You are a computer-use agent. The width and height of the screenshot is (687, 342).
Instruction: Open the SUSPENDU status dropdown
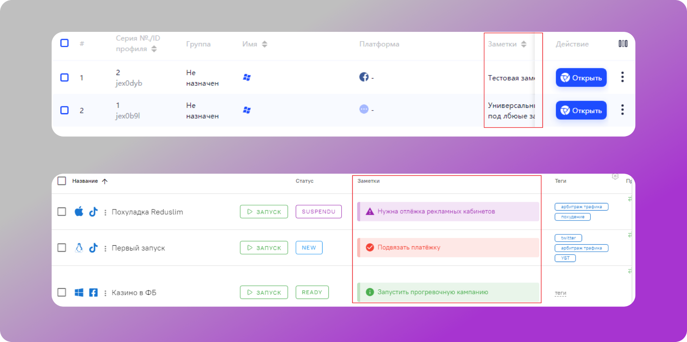(x=318, y=212)
